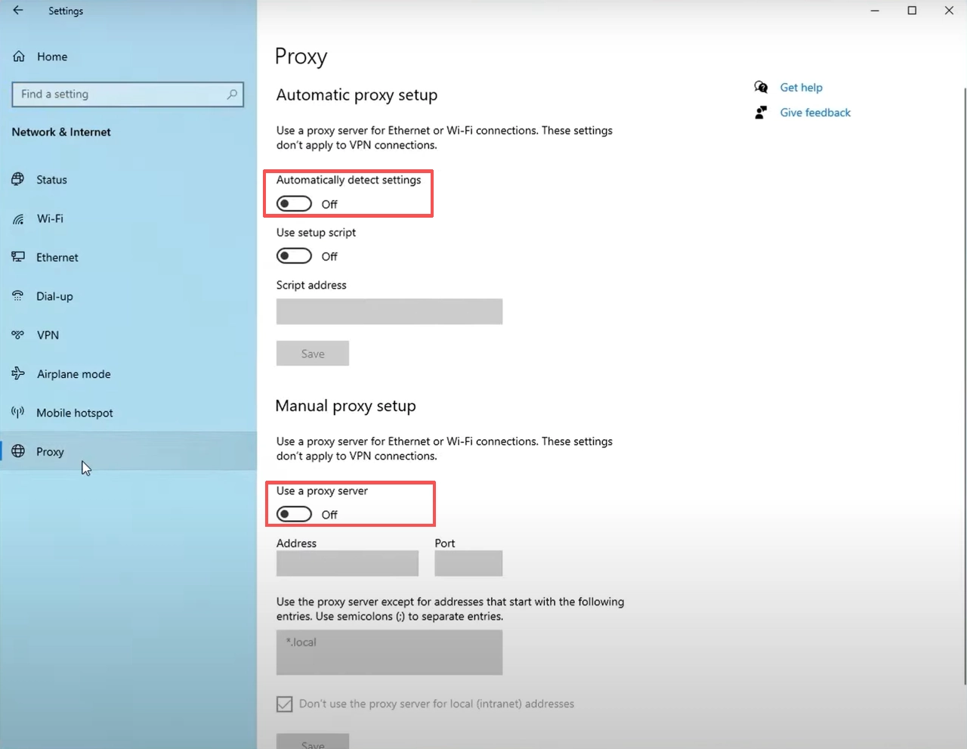The image size is (967, 749).
Task: Click the Proxy globe icon
Action: coord(17,451)
